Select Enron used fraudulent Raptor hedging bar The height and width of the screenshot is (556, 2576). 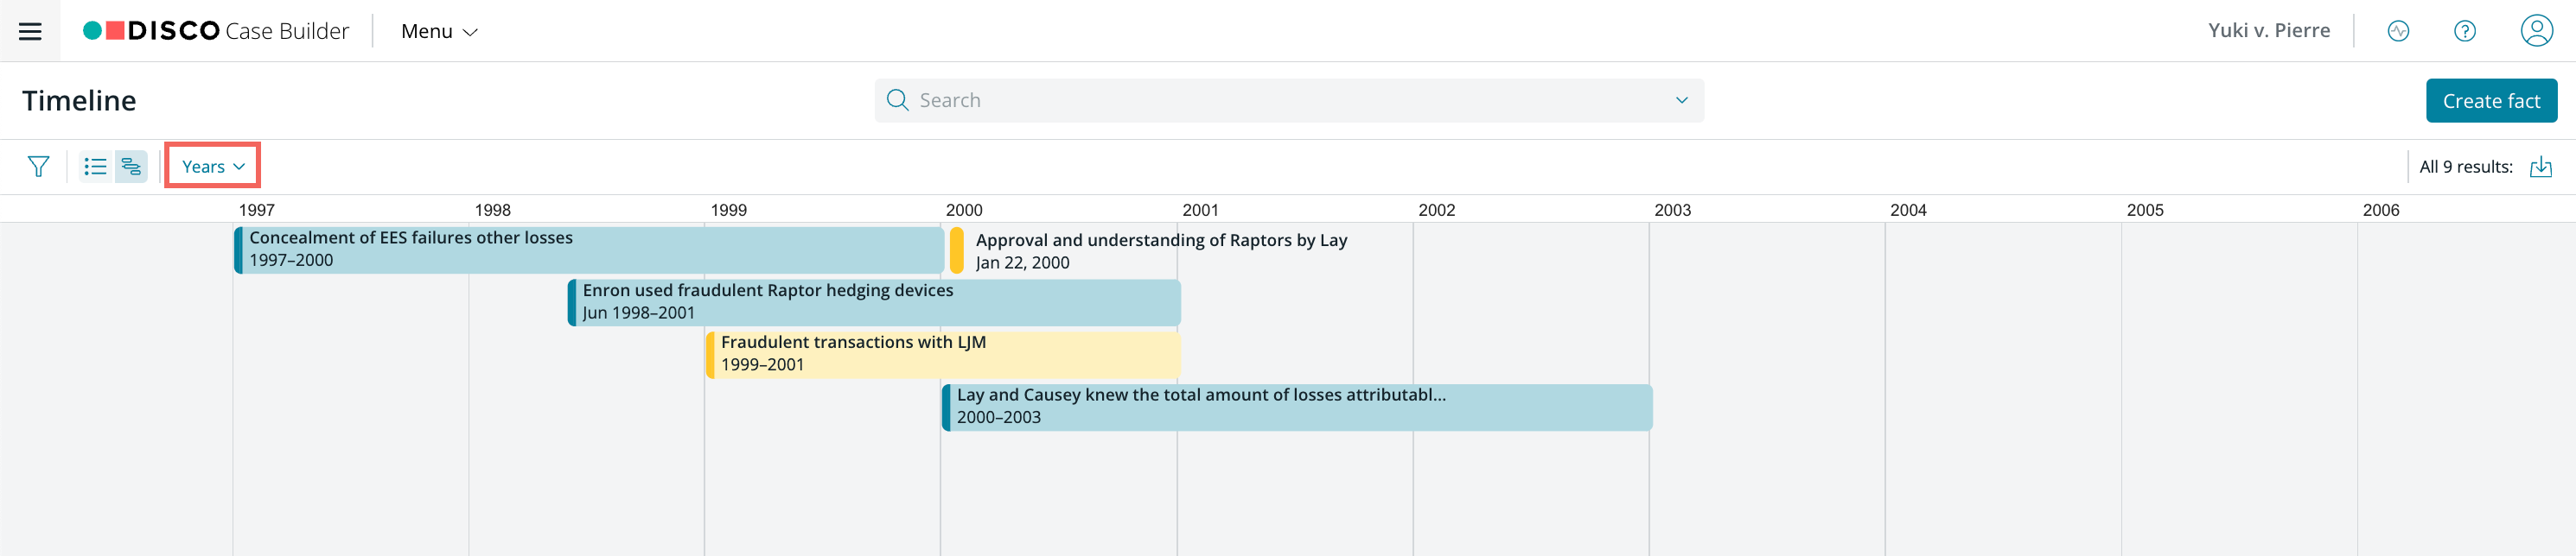(874, 302)
